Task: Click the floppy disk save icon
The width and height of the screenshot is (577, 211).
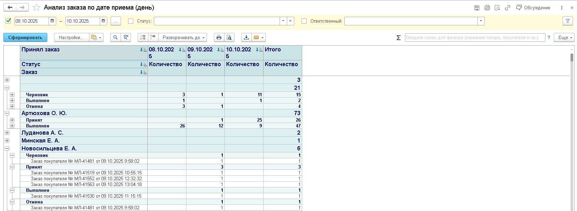Action: click(477, 8)
